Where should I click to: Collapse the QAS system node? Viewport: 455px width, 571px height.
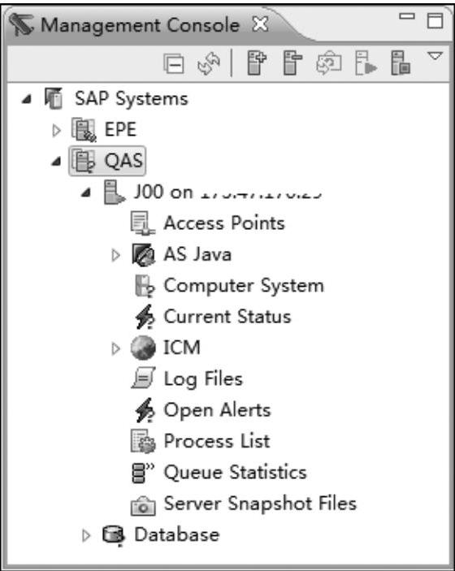[x=56, y=162]
